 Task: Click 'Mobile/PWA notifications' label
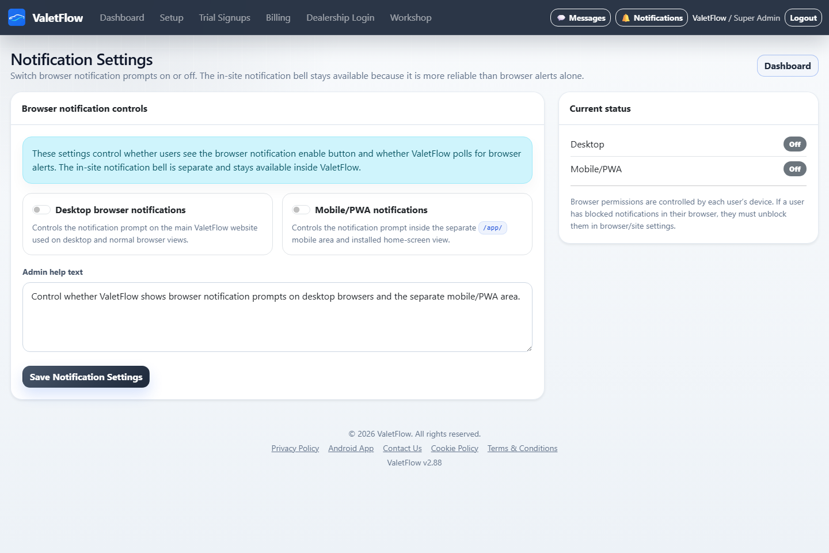pos(371,210)
